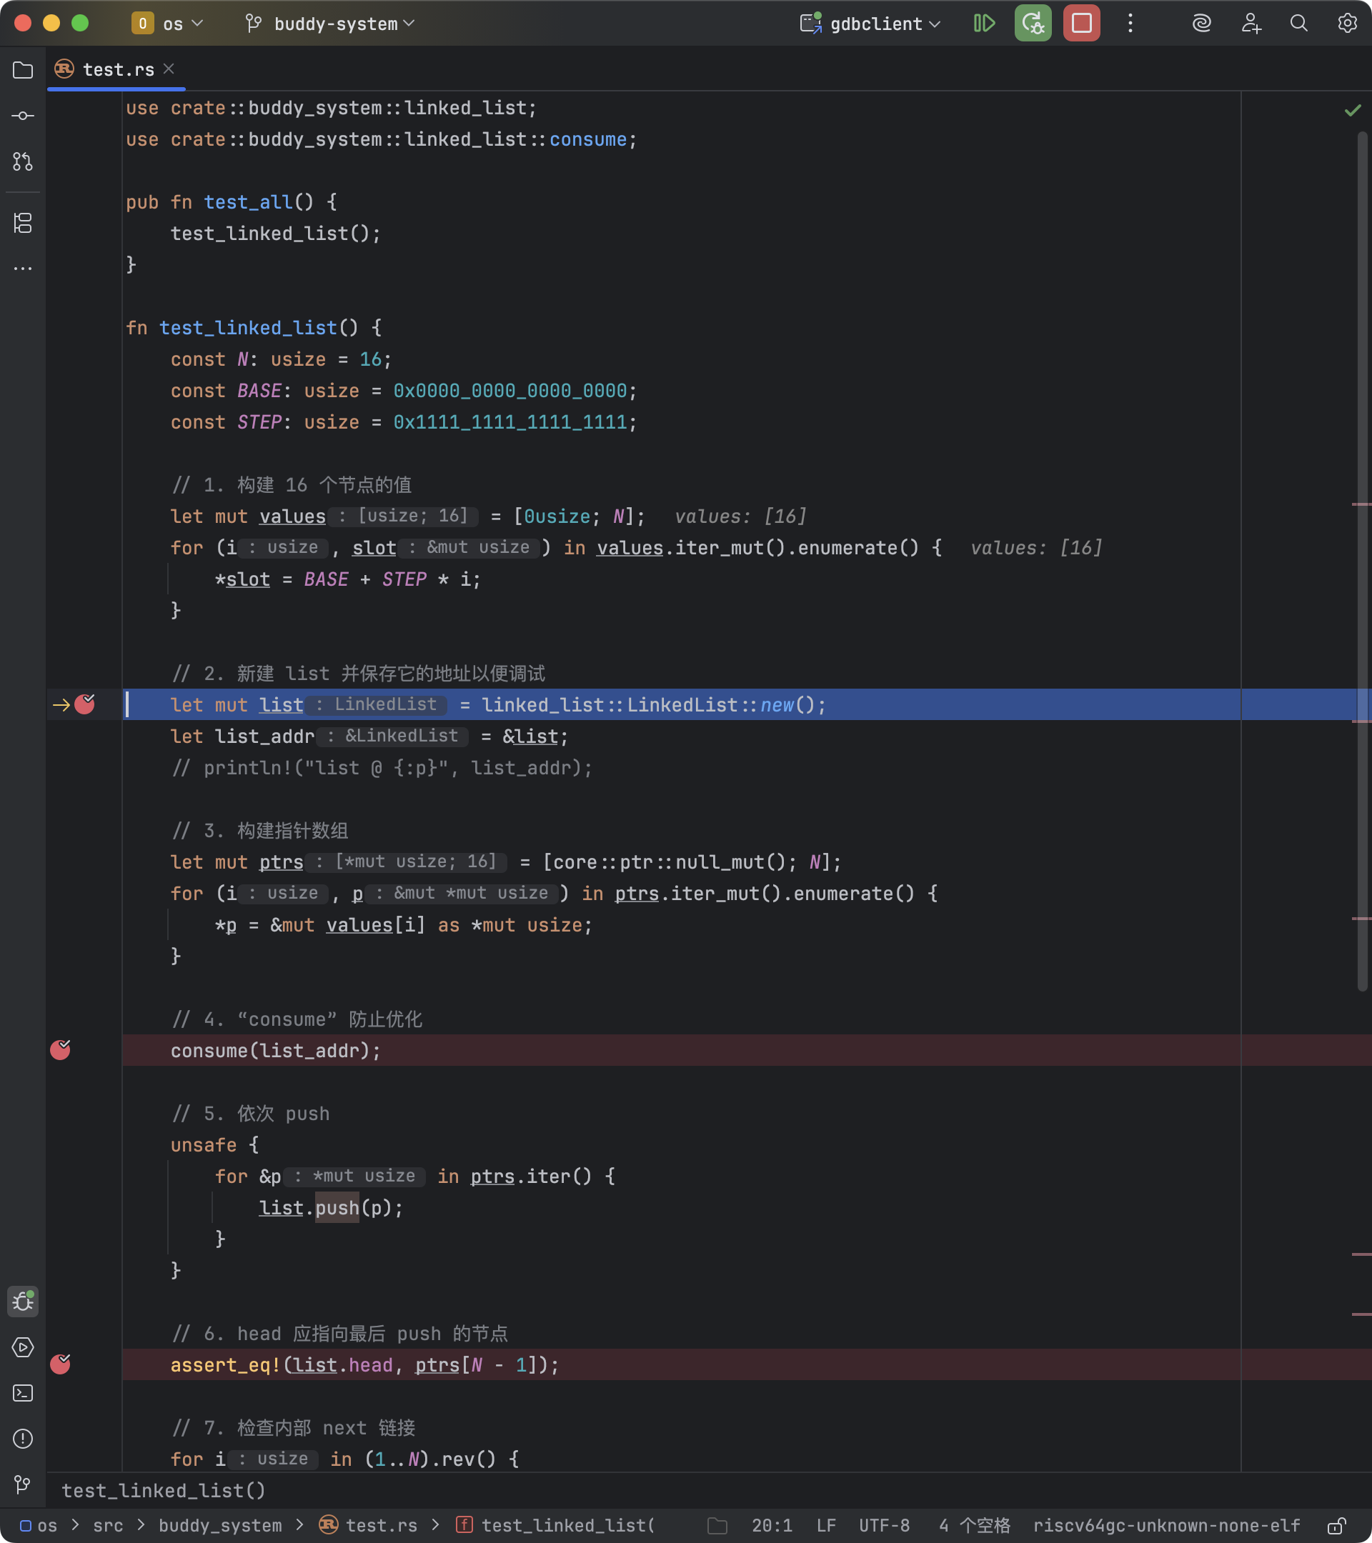Open the AI assistant spiral icon
1372x1543 pixels.
coord(1201,24)
